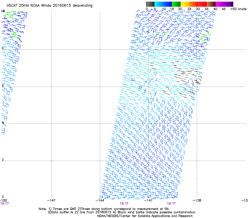Click the '35' color scale label
This screenshot has width=248, height=218.
(206, 9)
